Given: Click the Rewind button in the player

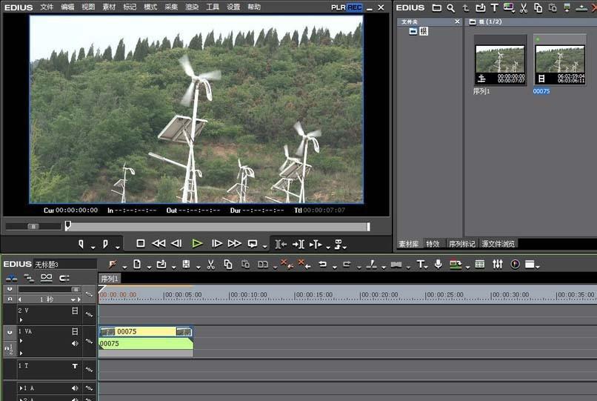Looking at the screenshot, I should point(159,243).
